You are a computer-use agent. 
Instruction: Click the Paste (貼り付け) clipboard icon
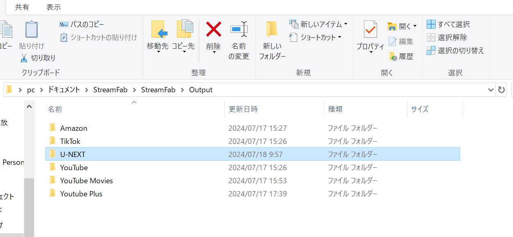click(31, 30)
